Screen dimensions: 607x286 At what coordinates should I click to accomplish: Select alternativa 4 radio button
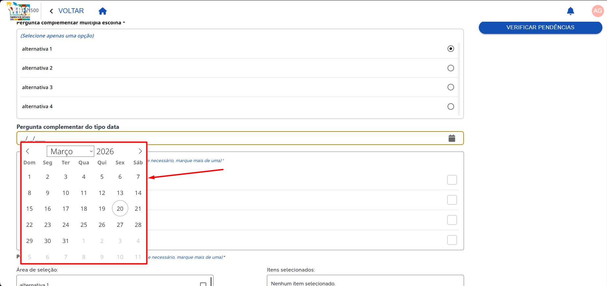pos(451,107)
